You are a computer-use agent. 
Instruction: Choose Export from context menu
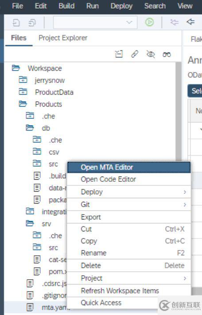(x=129, y=217)
